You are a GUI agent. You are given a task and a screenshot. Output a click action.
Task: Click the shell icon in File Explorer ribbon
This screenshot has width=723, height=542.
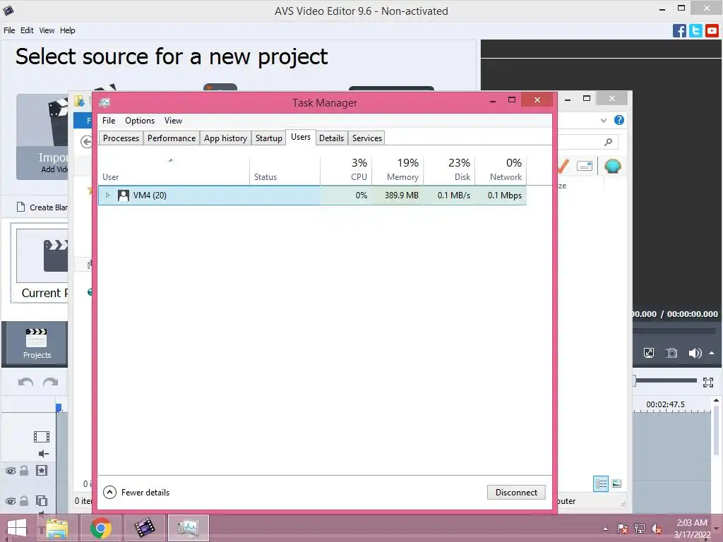coord(612,166)
